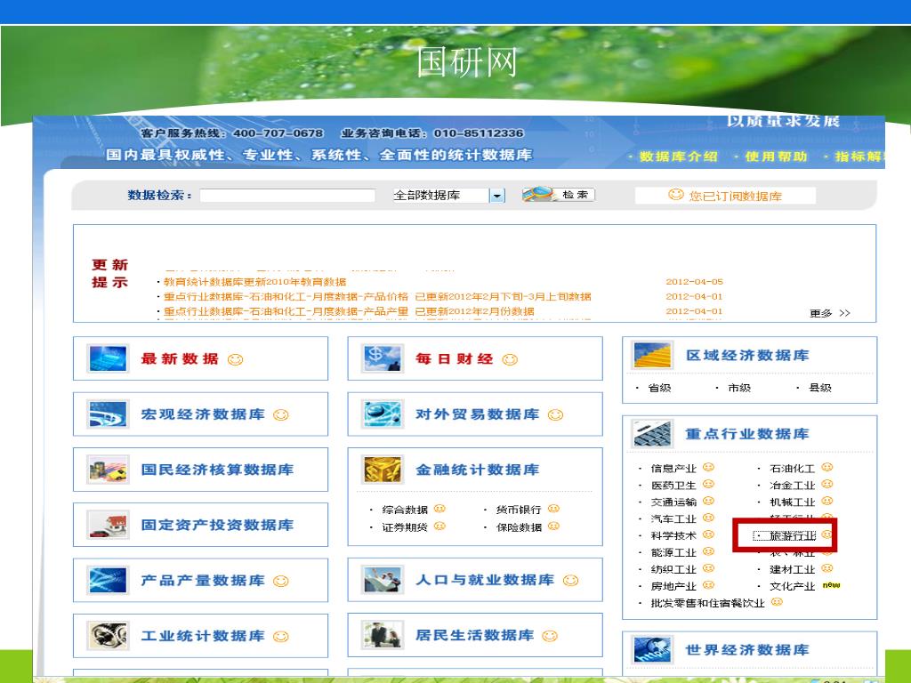Click the 固定资产投资数据库 house icon
The width and height of the screenshot is (911, 683).
point(108,525)
